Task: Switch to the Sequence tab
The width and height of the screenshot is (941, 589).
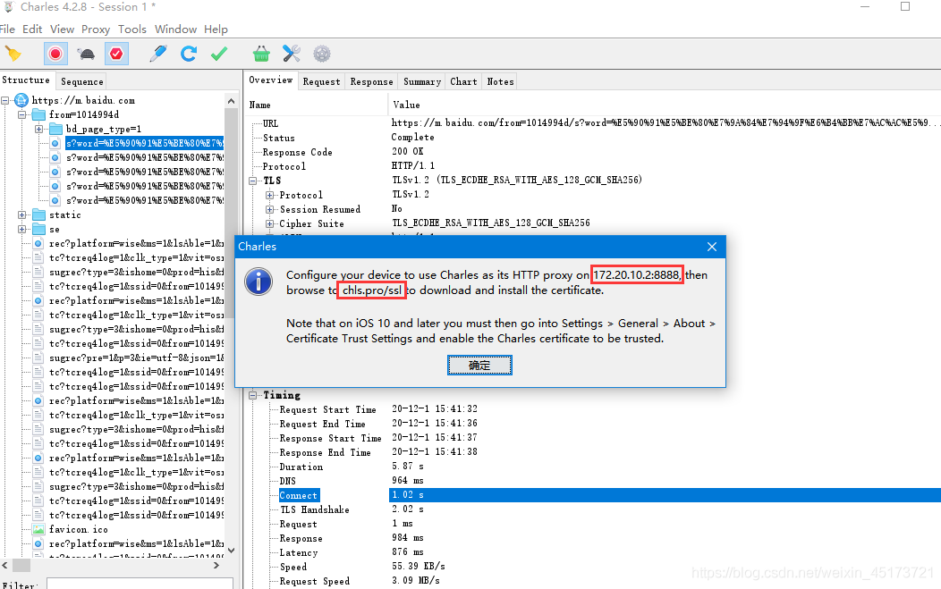Action: [82, 81]
